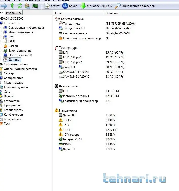The width and height of the screenshot is (179, 191).
Task: Click the padlock icon for Обнаружено вскрытие
Action: click(60, 38)
